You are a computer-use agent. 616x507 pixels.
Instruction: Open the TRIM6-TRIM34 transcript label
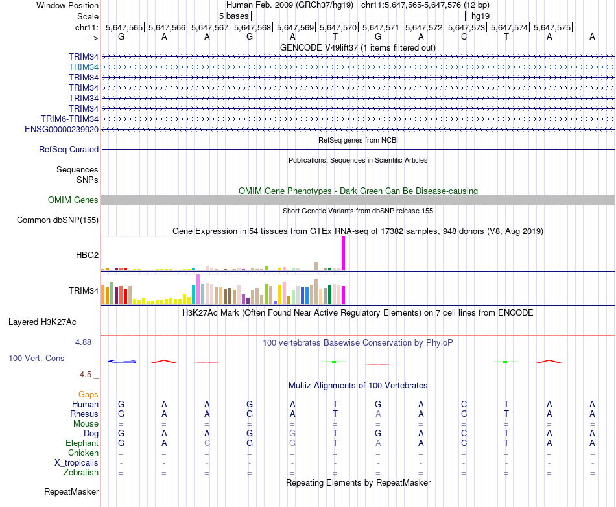click(x=69, y=119)
